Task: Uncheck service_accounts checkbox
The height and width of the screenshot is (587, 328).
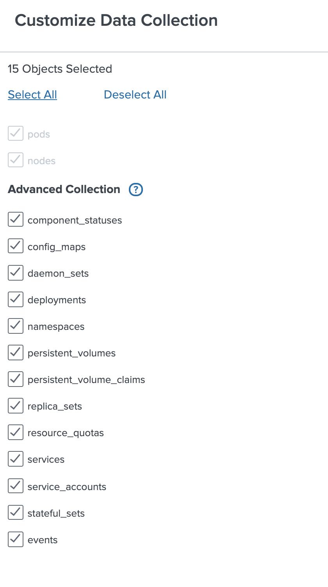Action: point(16,486)
